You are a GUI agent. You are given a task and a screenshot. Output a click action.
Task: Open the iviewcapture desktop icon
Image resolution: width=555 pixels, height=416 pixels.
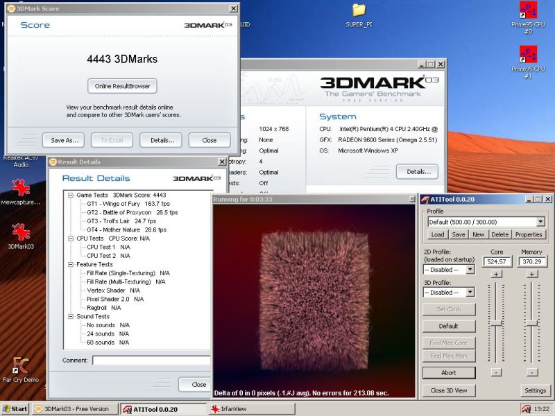pos(21,188)
